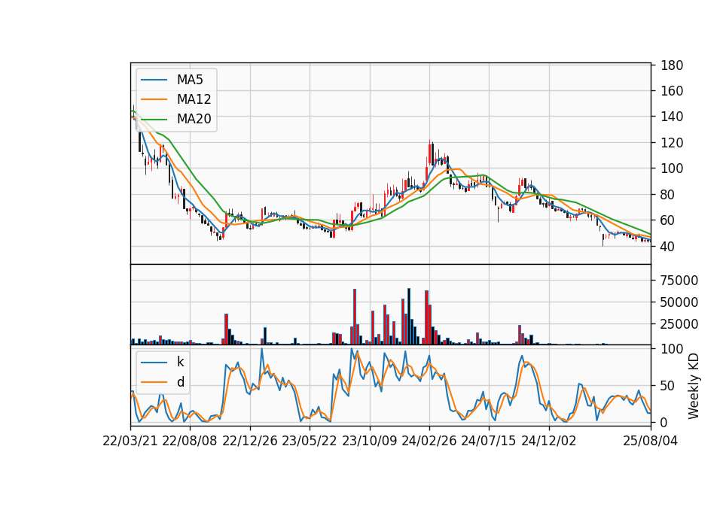Click the orange MA12 legend line sample

pos(154,99)
